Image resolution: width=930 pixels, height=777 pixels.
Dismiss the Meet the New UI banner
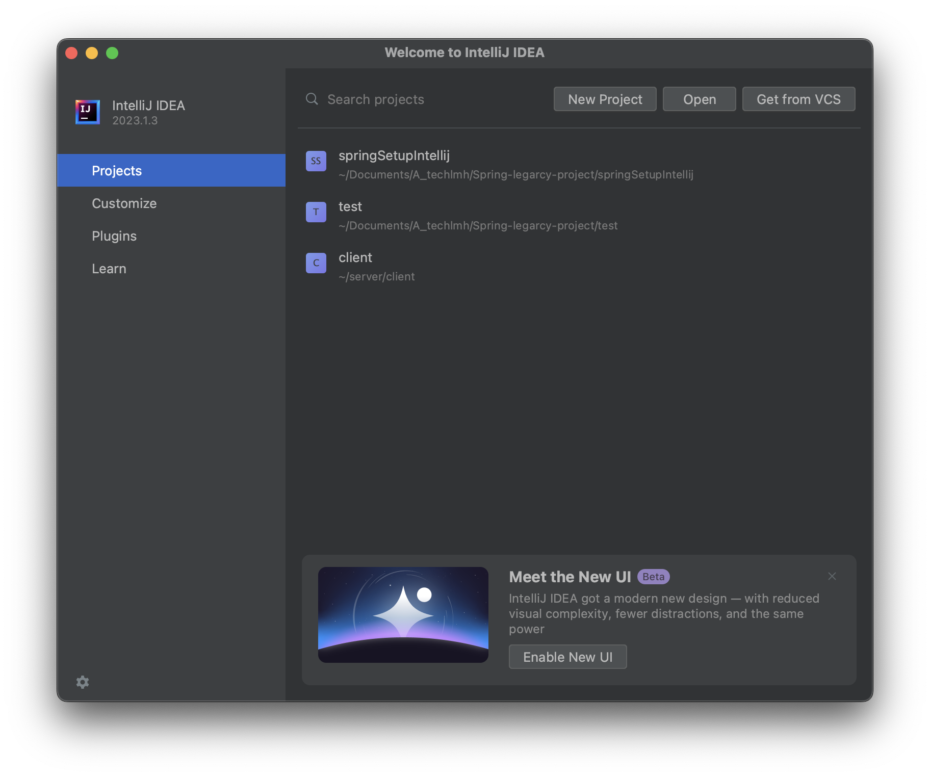(832, 576)
